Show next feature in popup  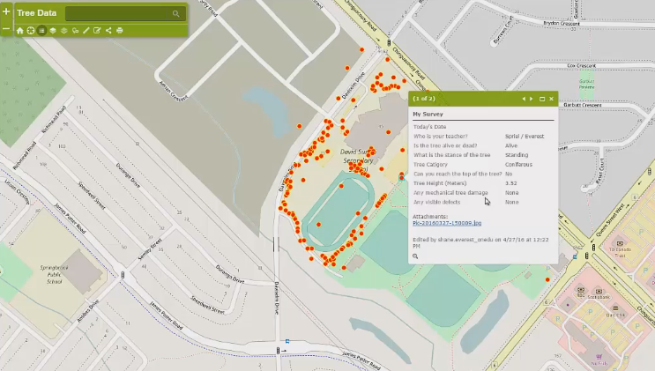531,99
